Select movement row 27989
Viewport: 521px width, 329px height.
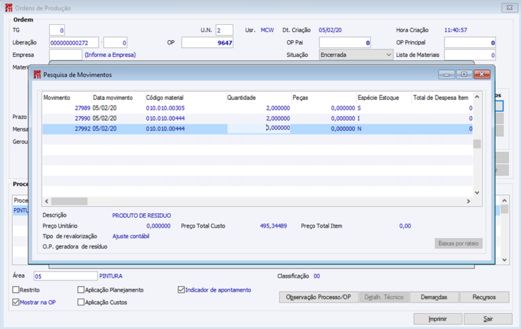[83, 108]
